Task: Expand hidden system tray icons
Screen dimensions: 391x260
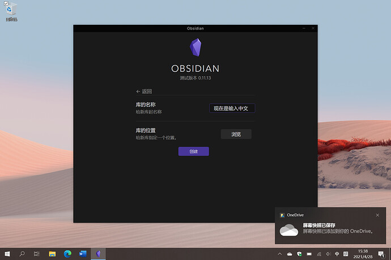Action: [280, 254]
